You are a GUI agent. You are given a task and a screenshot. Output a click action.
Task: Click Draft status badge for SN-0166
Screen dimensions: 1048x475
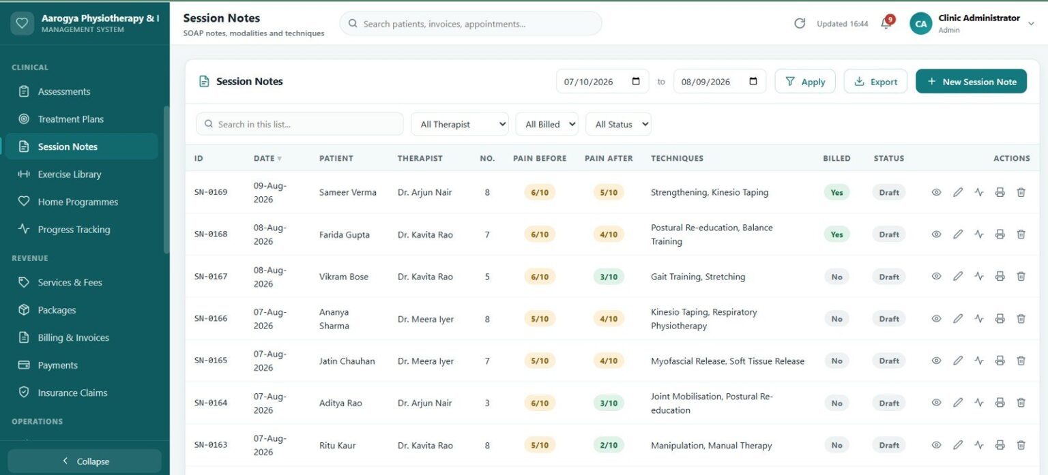click(x=889, y=319)
